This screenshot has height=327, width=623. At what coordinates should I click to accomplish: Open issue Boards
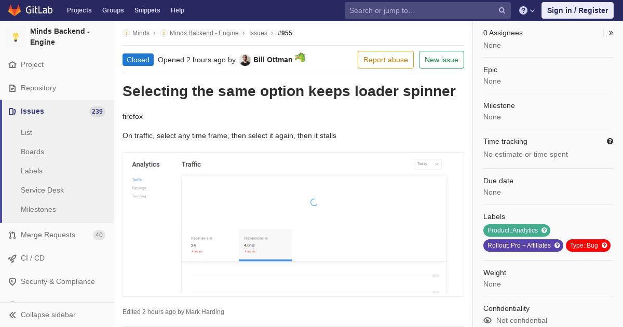click(32, 152)
